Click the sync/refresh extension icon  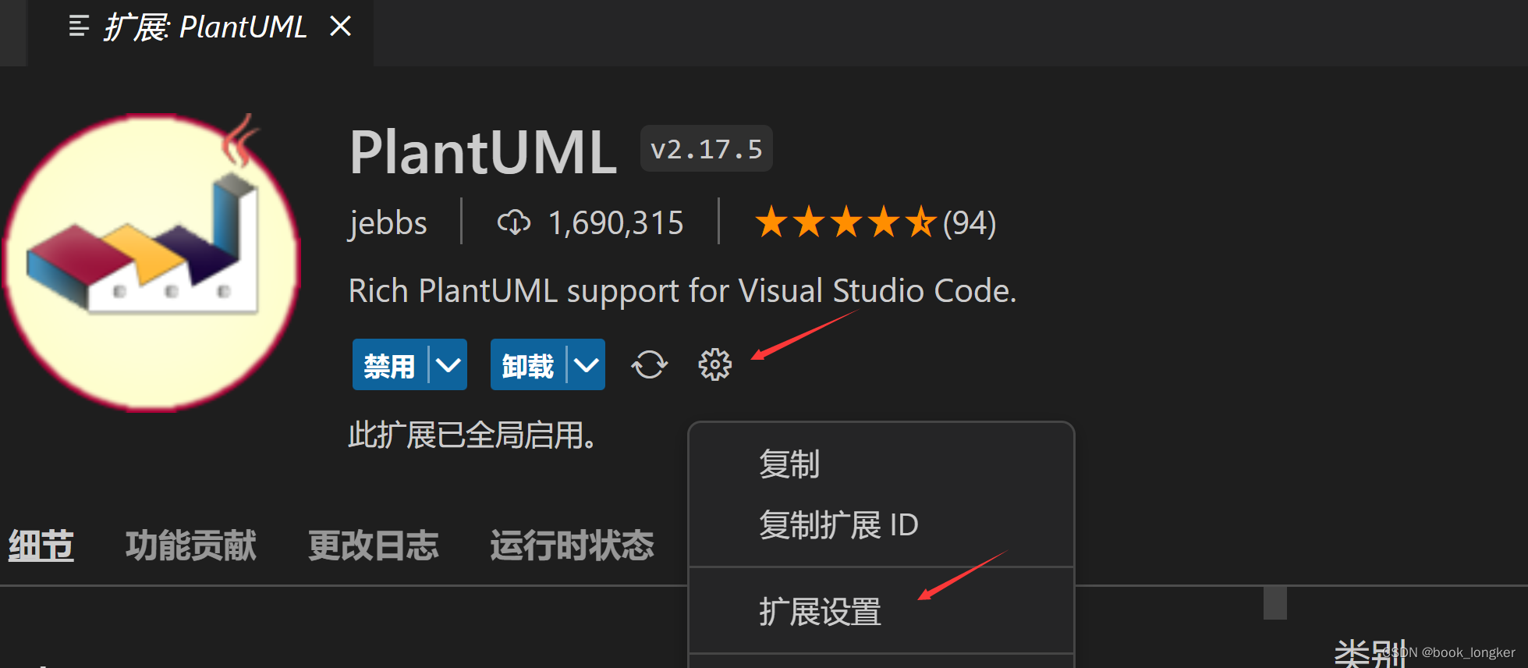pyautogui.click(x=649, y=364)
